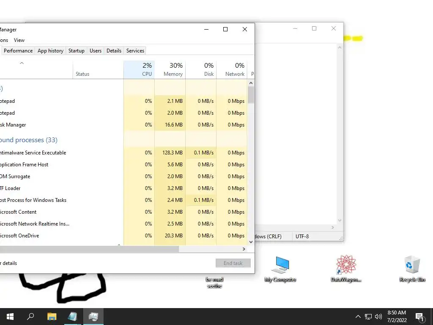433x325 pixels.
Task: Click UTF-8 encoding in Notepad status bar
Action: click(x=302, y=237)
